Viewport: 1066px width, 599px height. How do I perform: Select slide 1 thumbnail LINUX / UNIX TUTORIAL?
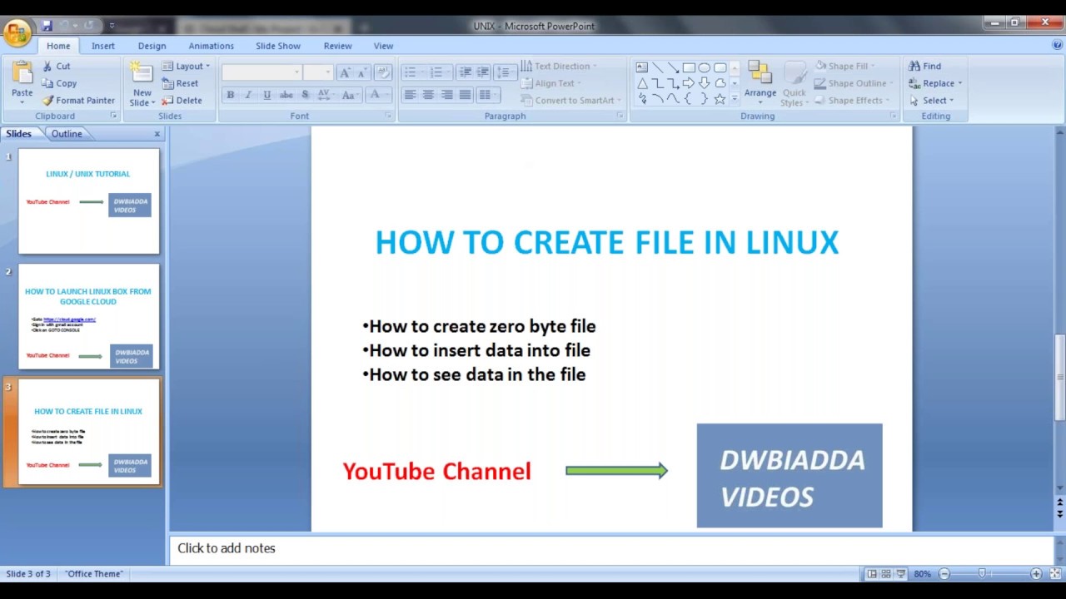click(89, 201)
